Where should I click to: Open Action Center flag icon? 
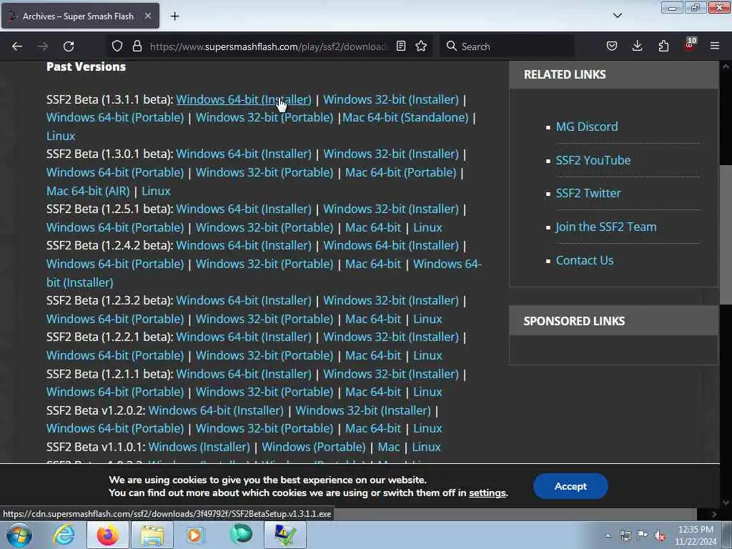click(643, 535)
